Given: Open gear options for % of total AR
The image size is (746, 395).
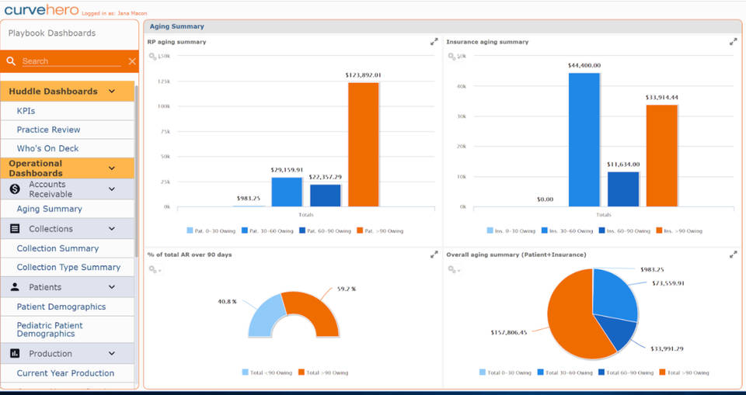Looking at the screenshot, I should coord(154,269).
